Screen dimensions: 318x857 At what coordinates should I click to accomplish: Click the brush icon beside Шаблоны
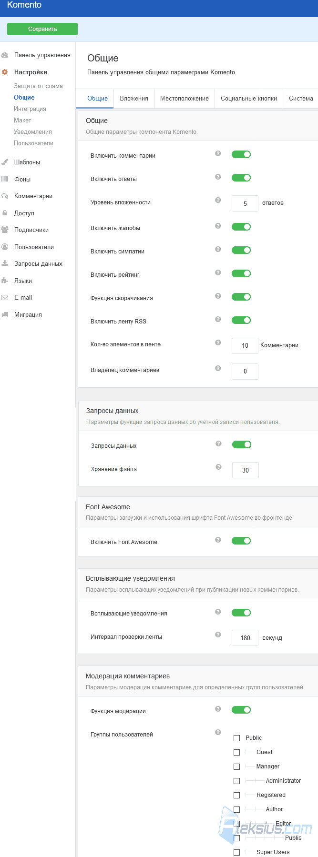(5, 162)
